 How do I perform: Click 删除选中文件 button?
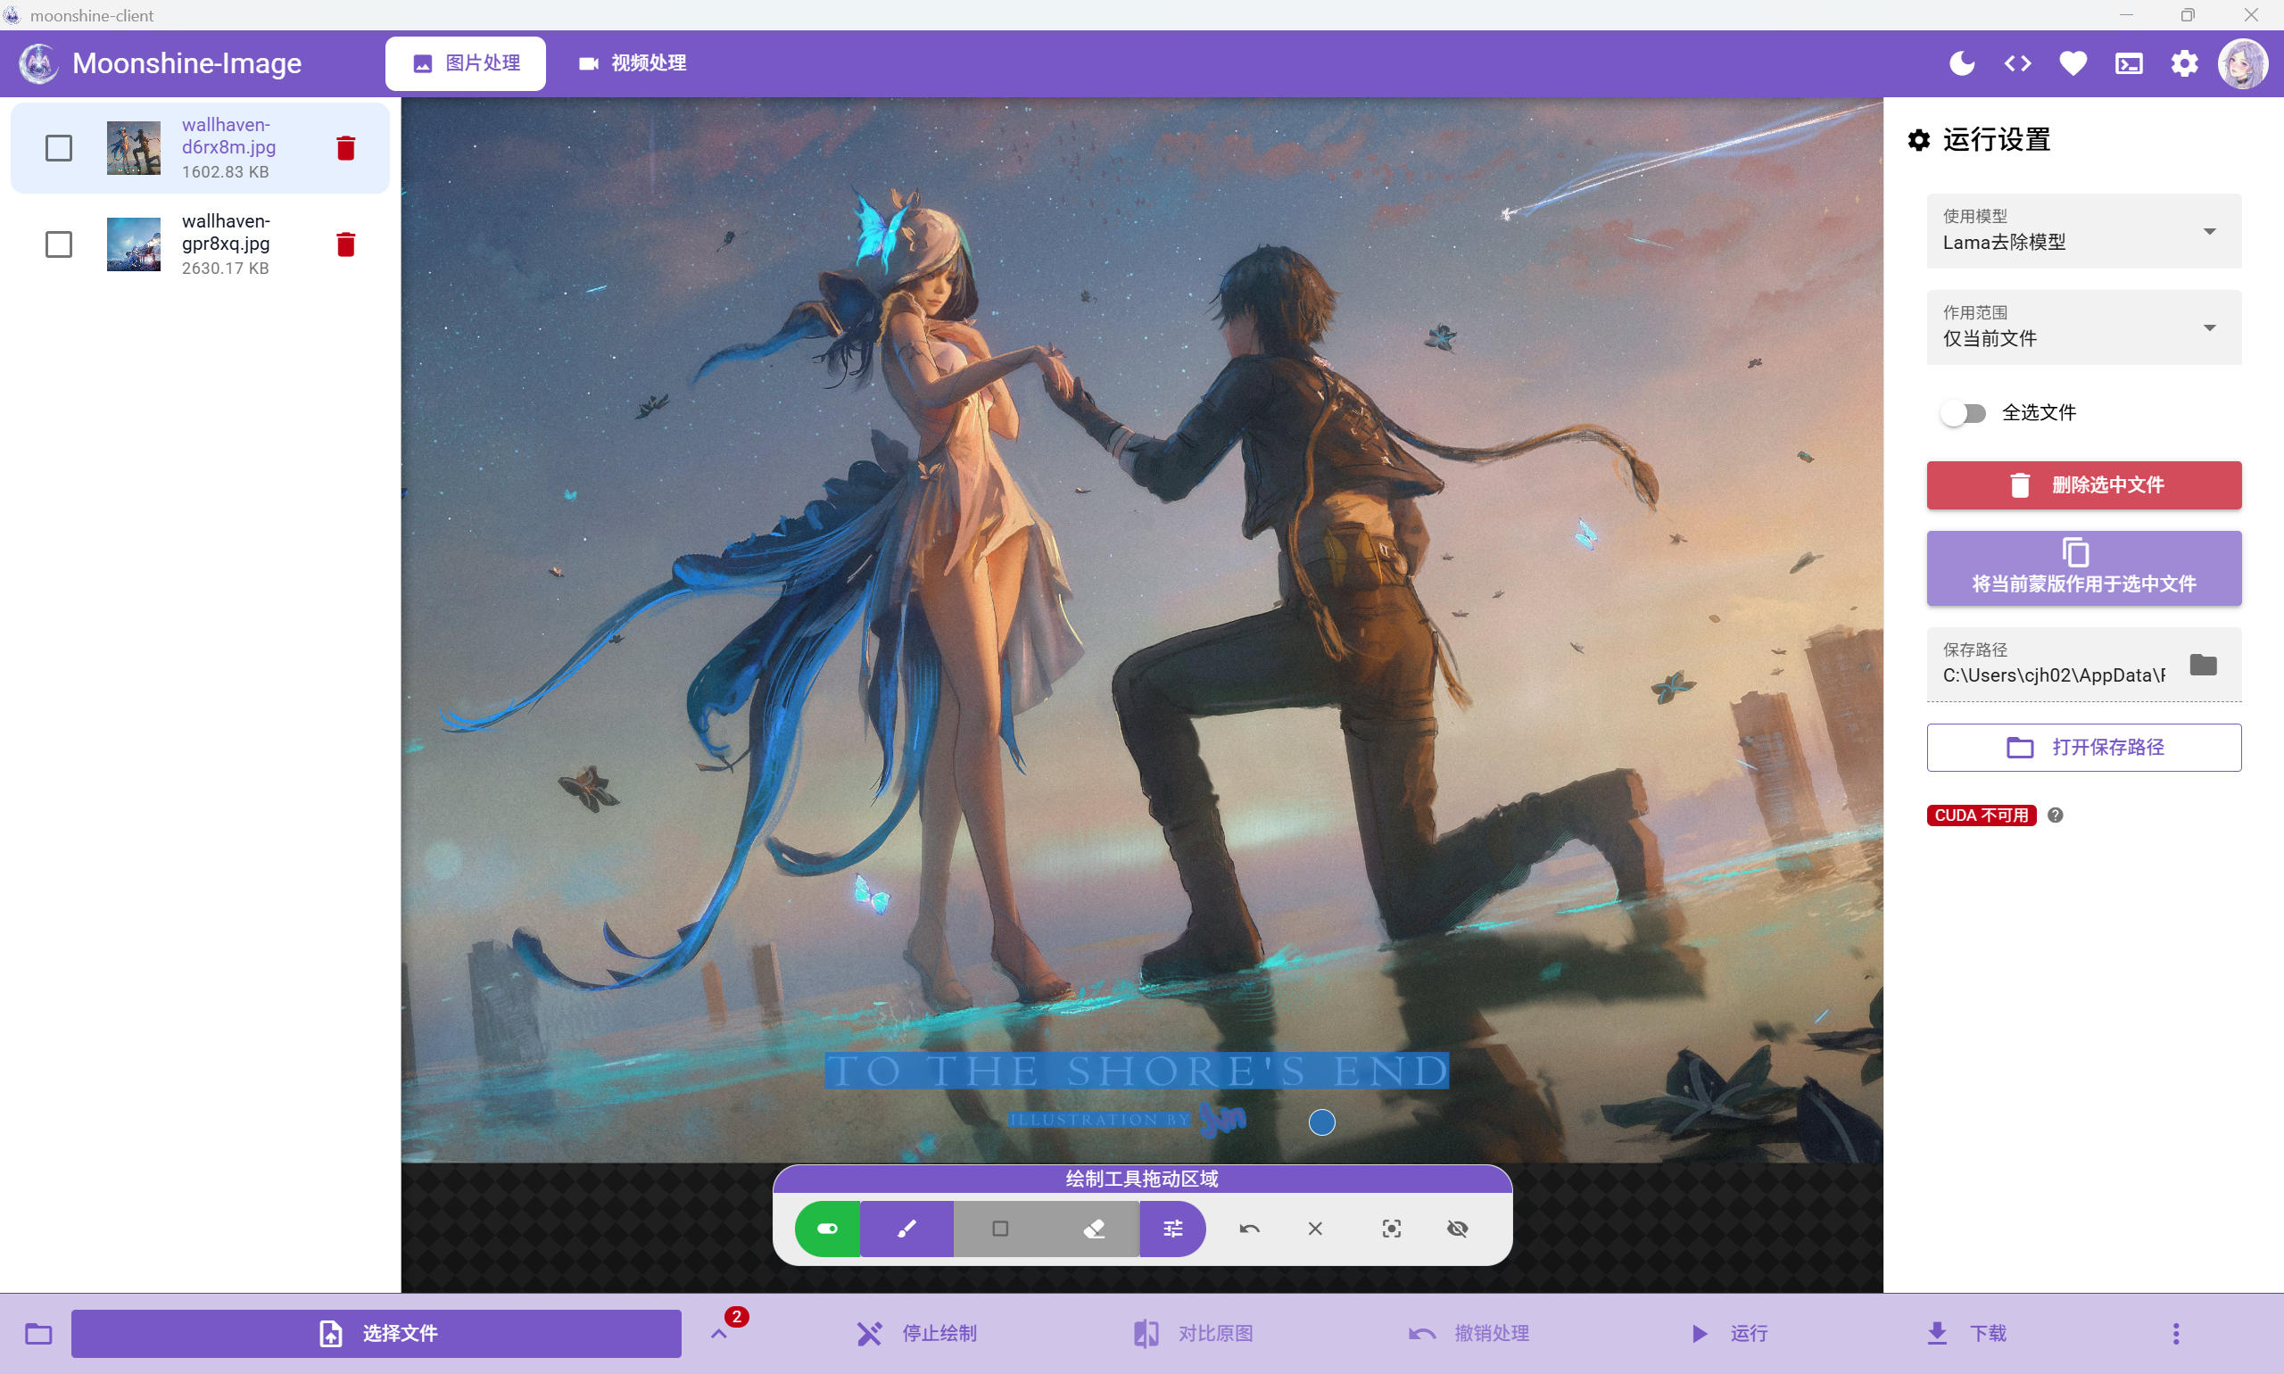2083,485
